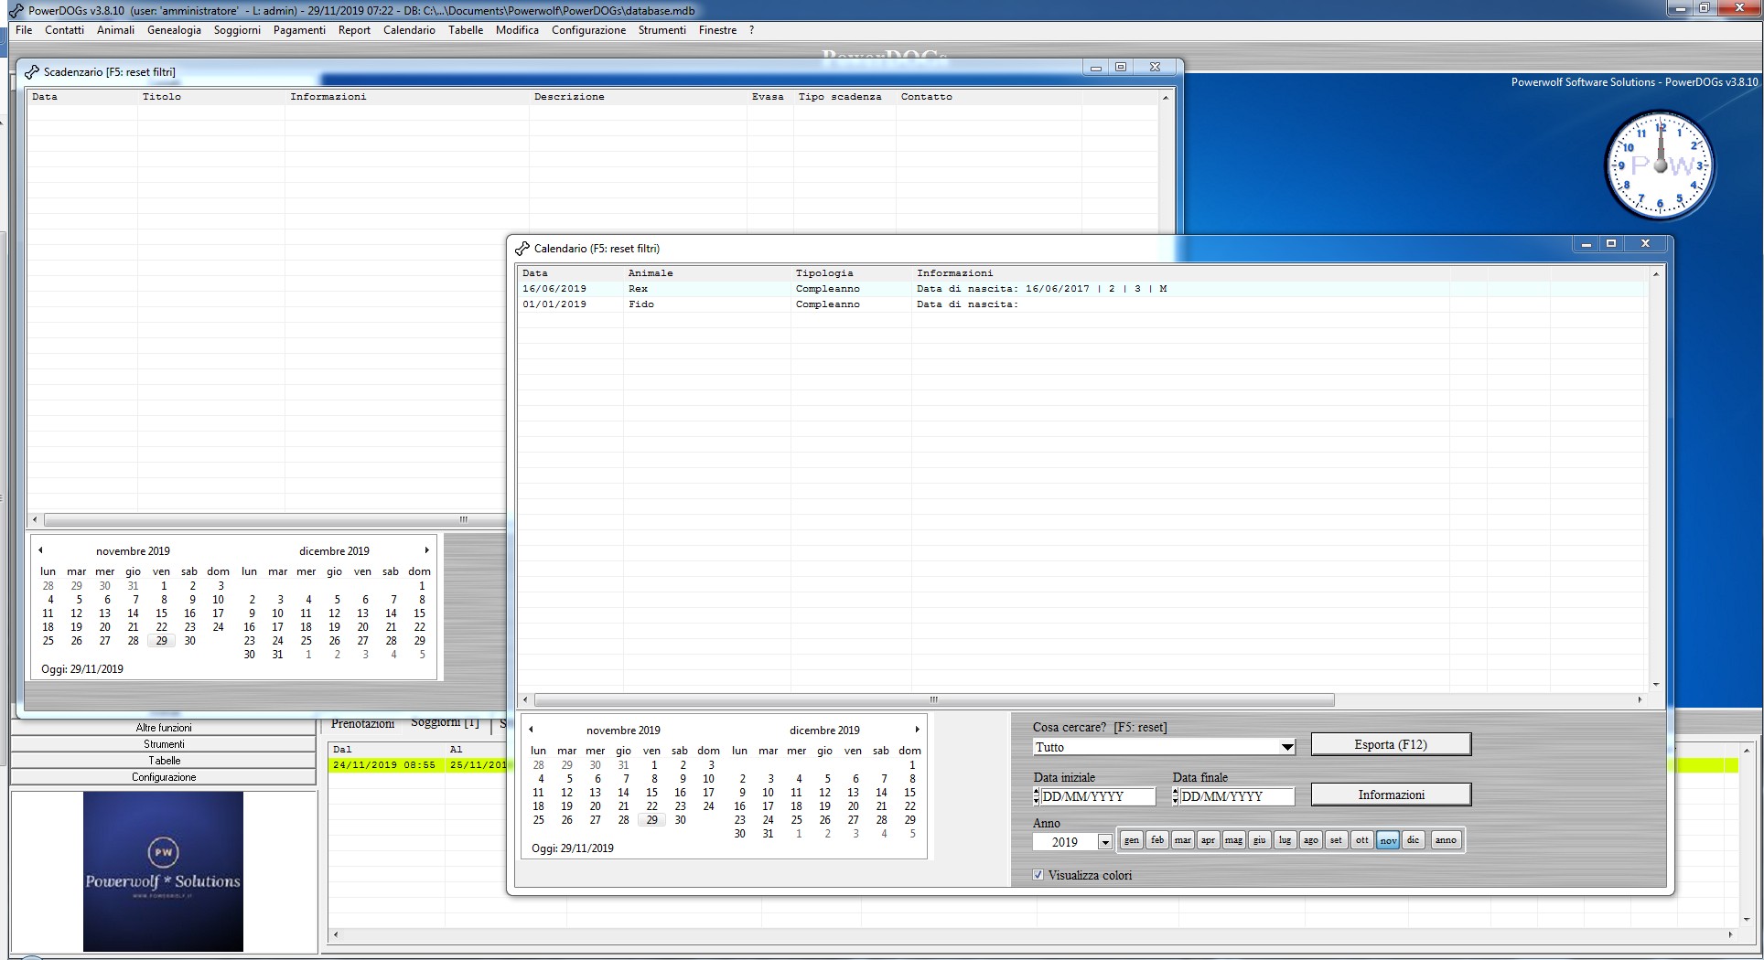
Task: Open the Pagamenti menu
Action: (299, 30)
